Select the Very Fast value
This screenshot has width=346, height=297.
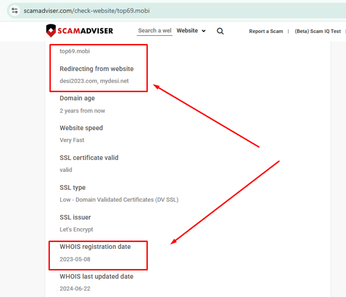click(x=72, y=140)
